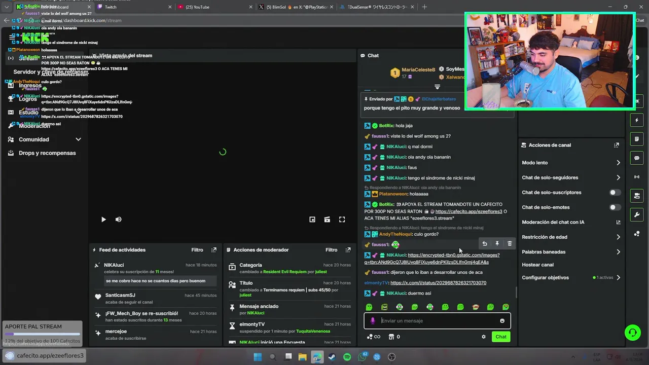Screen dimensions: 649x365
Task: Open cafecito.app/ezeeflores3 link in BotRix message
Action: click(468, 211)
